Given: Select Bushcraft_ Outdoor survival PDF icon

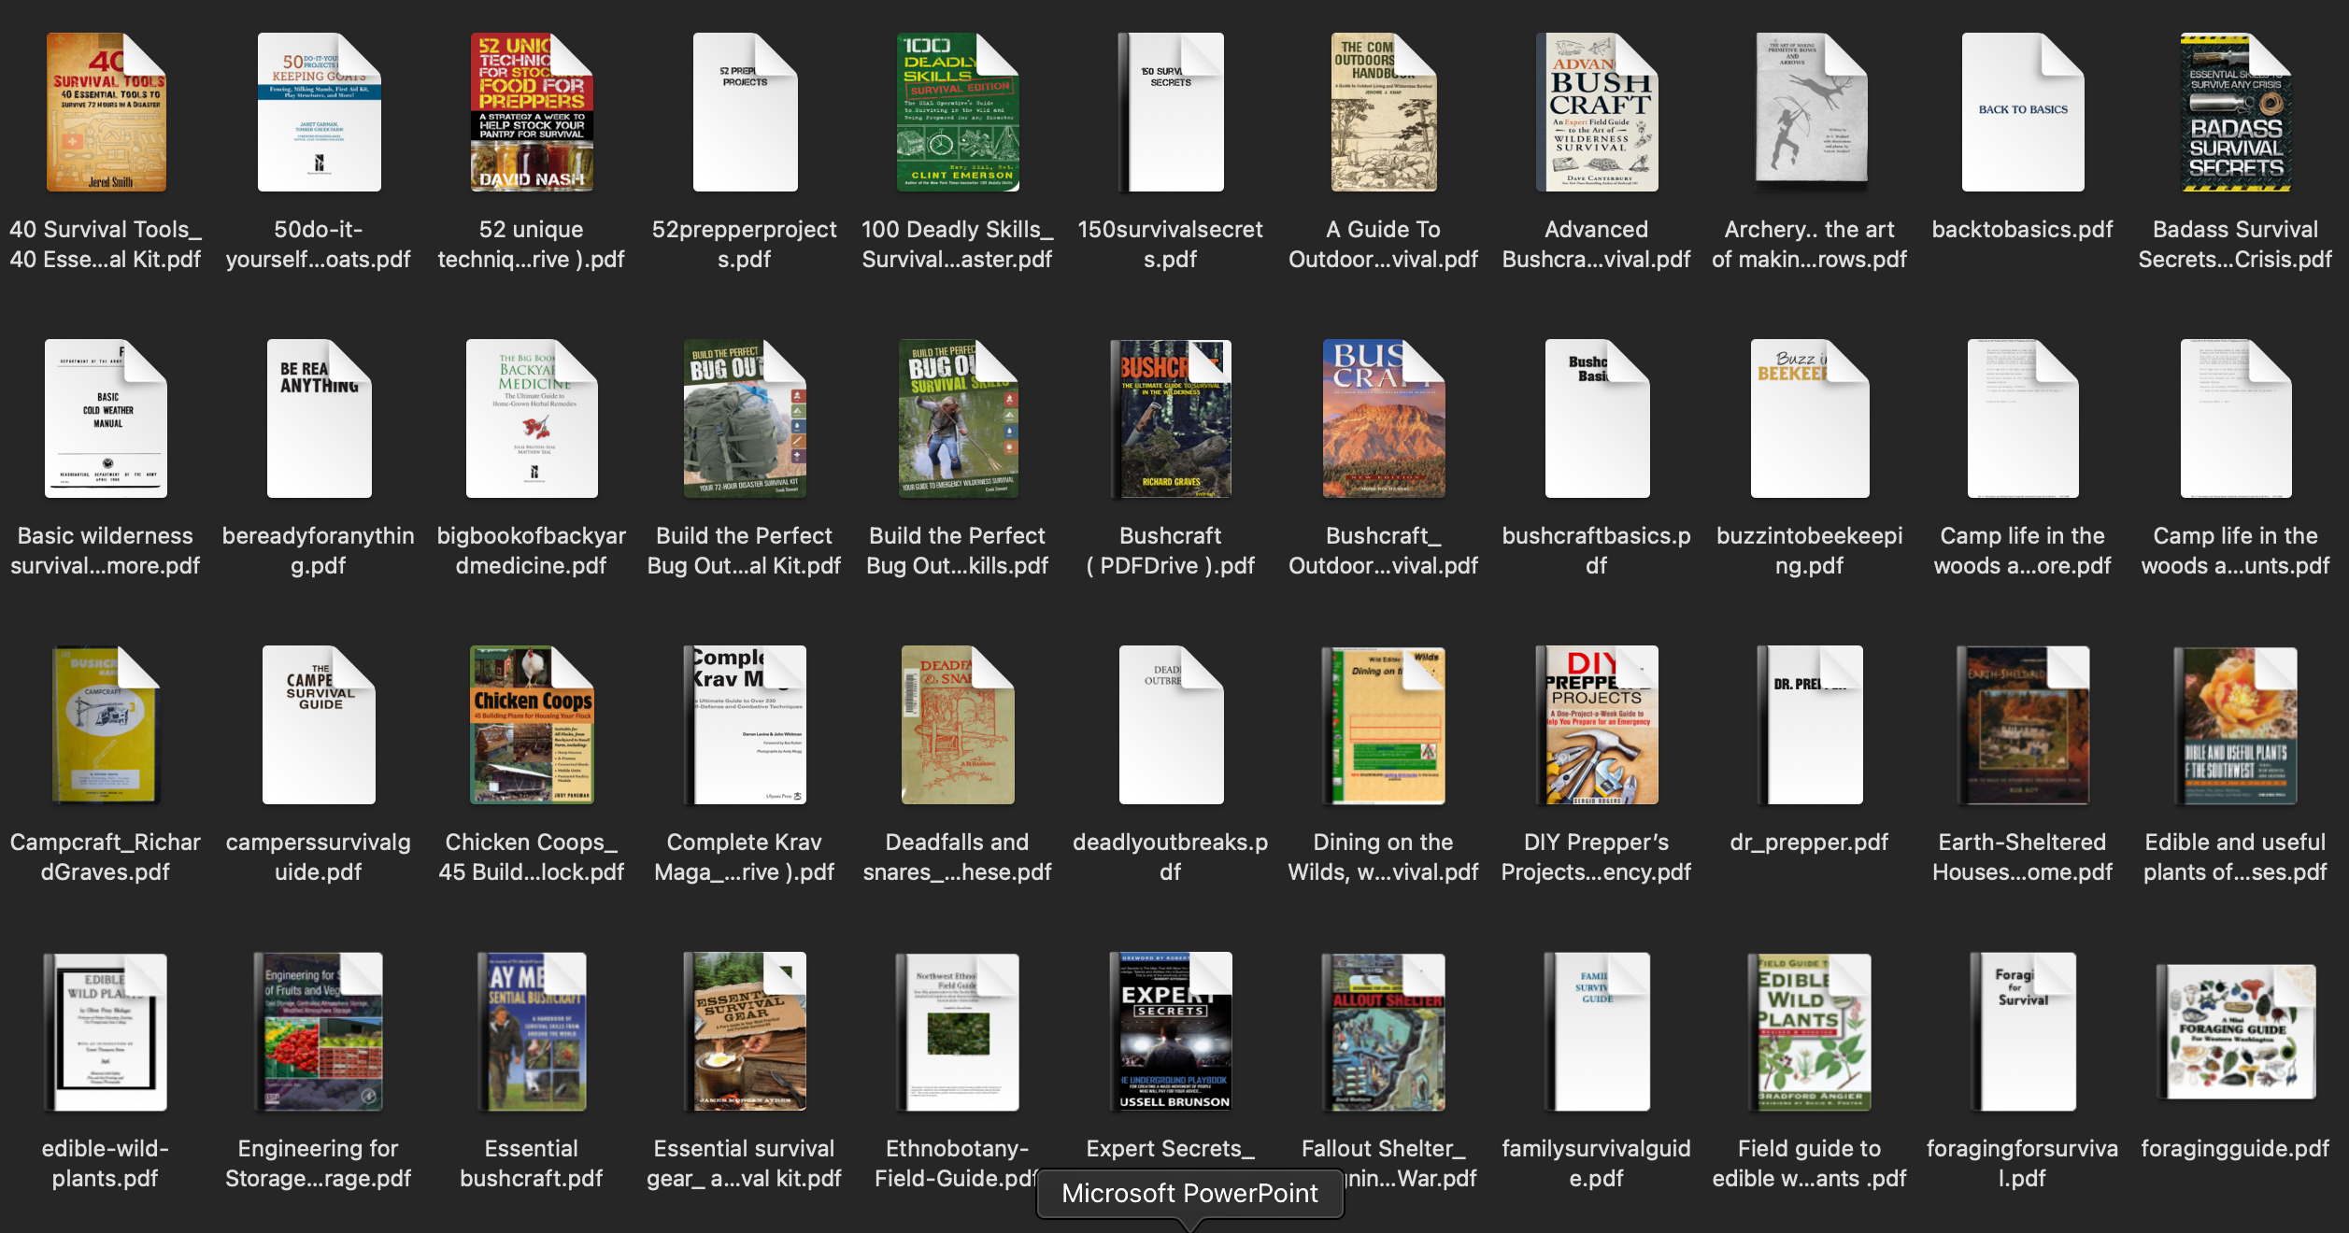Looking at the screenshot, I should click(1384, 418).
